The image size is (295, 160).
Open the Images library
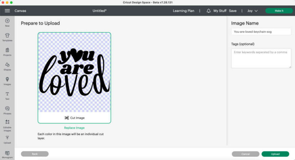(x=7, y=81)
